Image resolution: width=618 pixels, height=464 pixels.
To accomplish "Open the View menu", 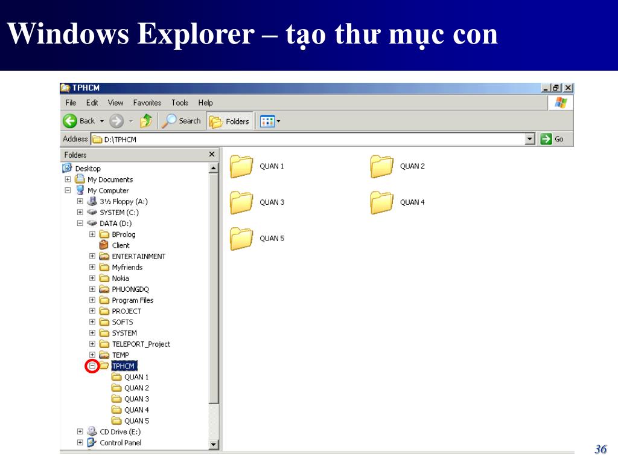I will pos(115,103).
